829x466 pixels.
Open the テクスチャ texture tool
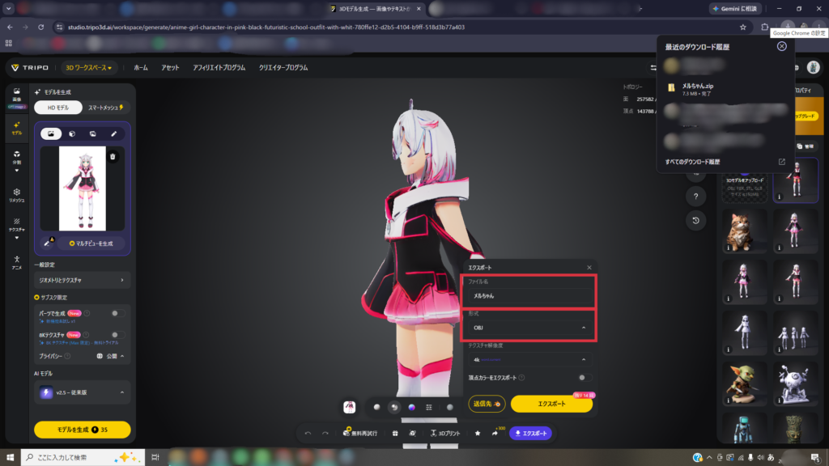[x=17, y=225]
